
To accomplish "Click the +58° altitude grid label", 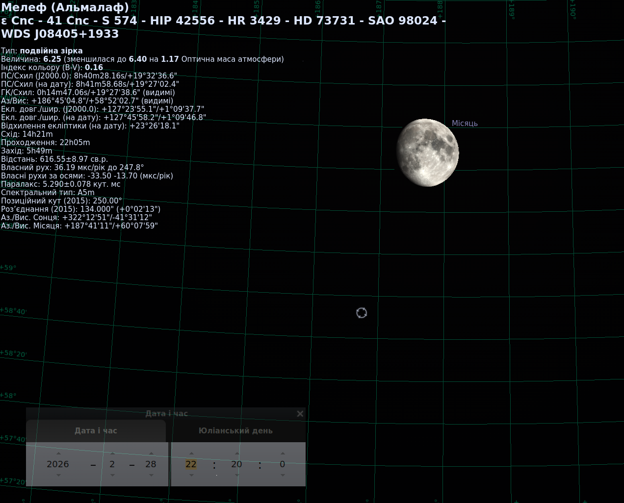I will (8, 396).
